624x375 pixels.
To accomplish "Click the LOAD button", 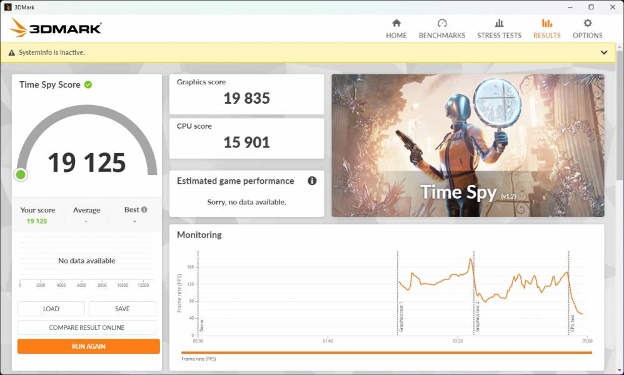I will [x=51, y=309].
